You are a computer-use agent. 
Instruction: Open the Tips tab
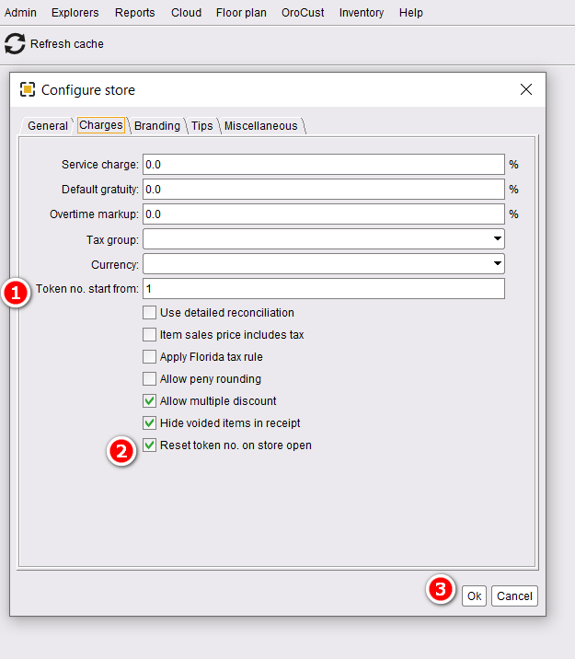[x=202, y=126]
